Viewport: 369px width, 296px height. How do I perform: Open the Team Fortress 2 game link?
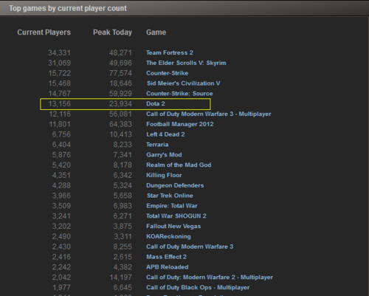point(170,52)
